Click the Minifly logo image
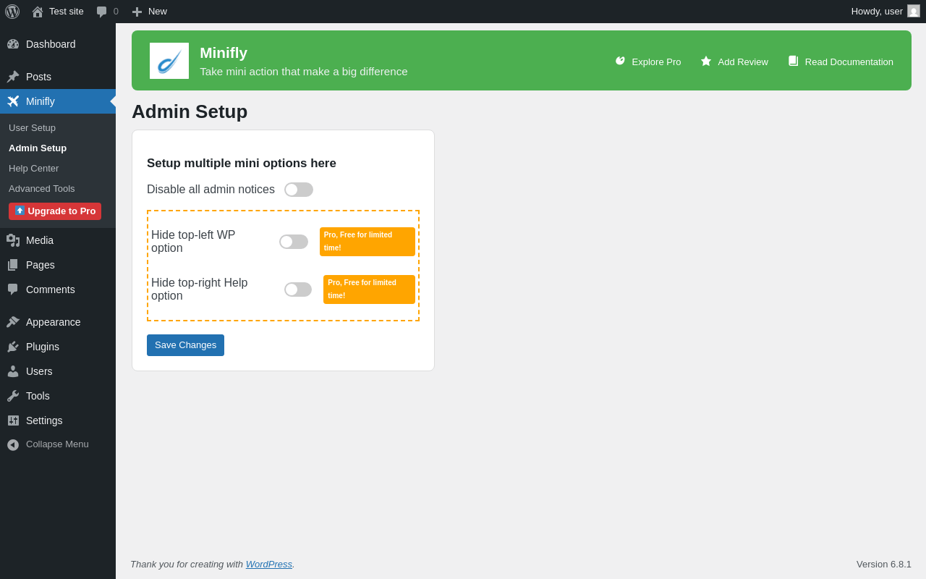926x579 pixels. (x=169, y=61)
